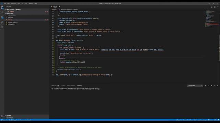Viewport: 220px width, 123px height.
Task: Click the unsaved dot on index.js tab
Action: click(59, 7)
